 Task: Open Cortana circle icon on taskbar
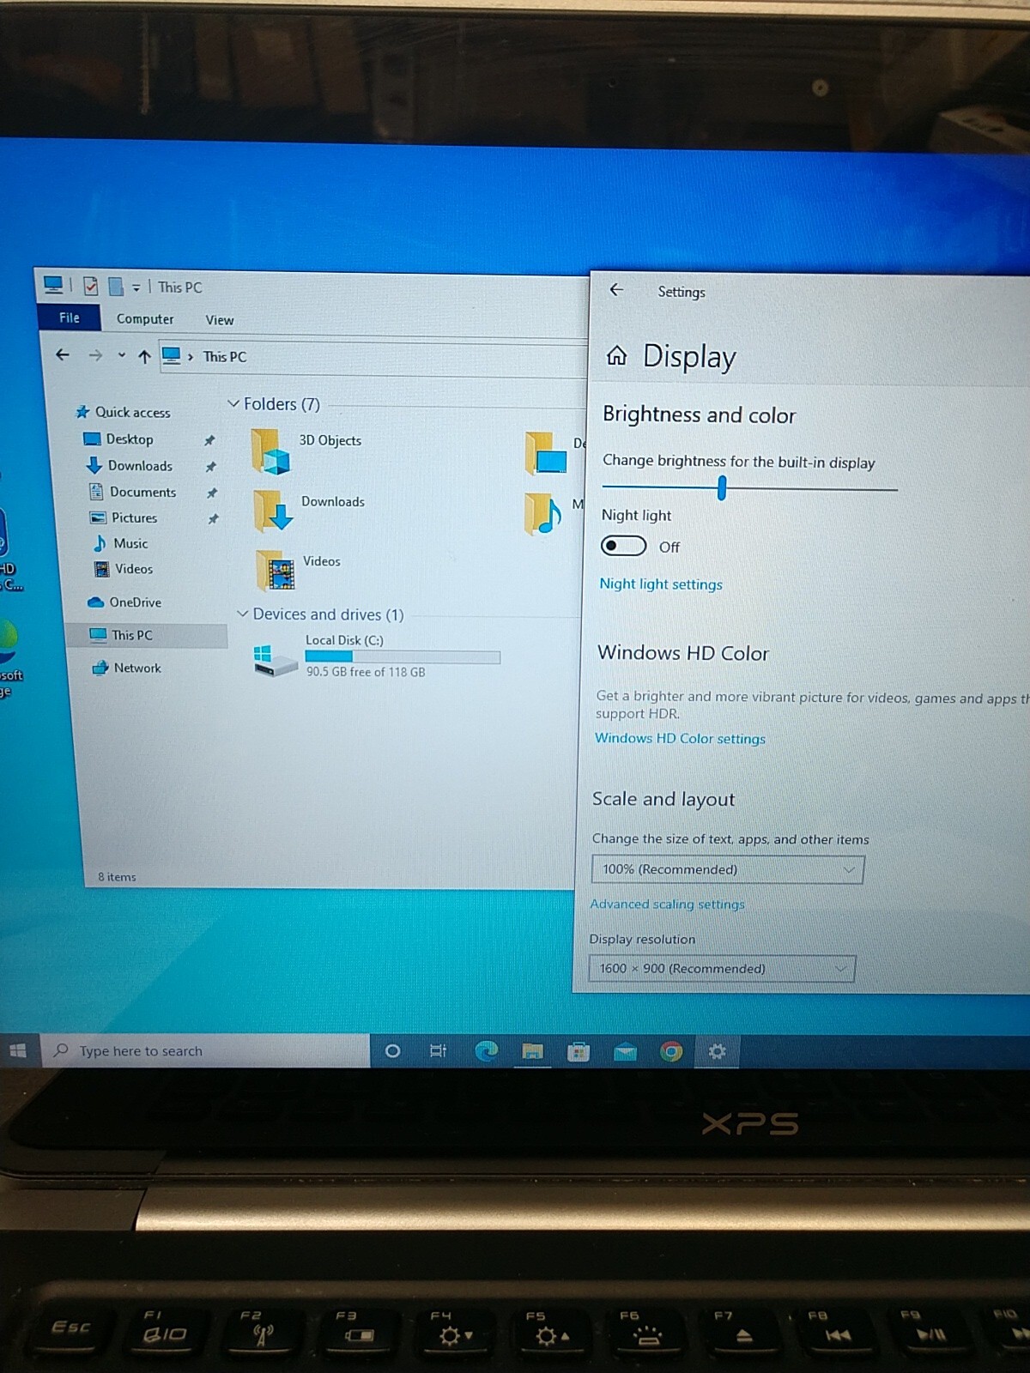[x=392, y=1051]
